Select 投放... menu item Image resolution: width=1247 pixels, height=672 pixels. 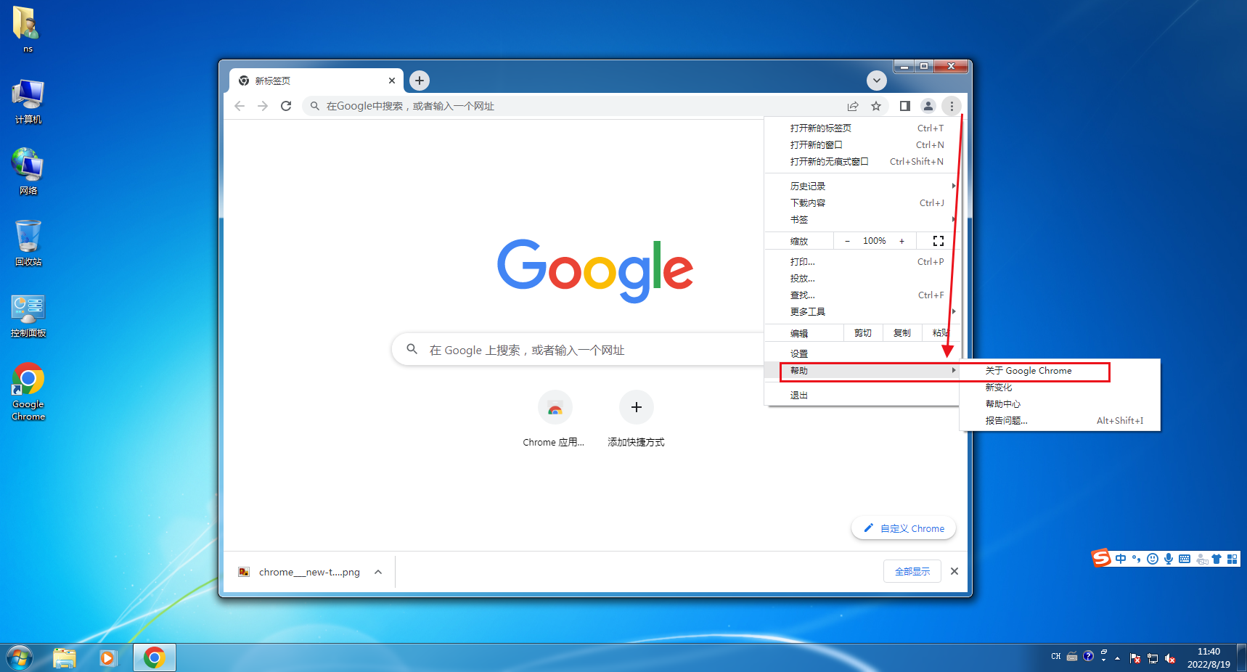click(x=862, y=279)
